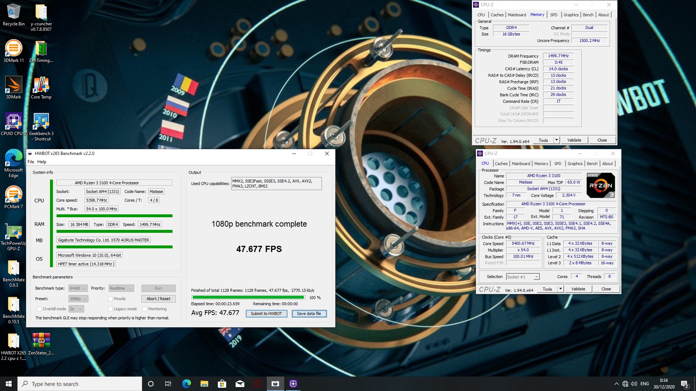Click Validate in the Memory CPU-Z window
Screen dimensions: 696x391
[574, 140]
